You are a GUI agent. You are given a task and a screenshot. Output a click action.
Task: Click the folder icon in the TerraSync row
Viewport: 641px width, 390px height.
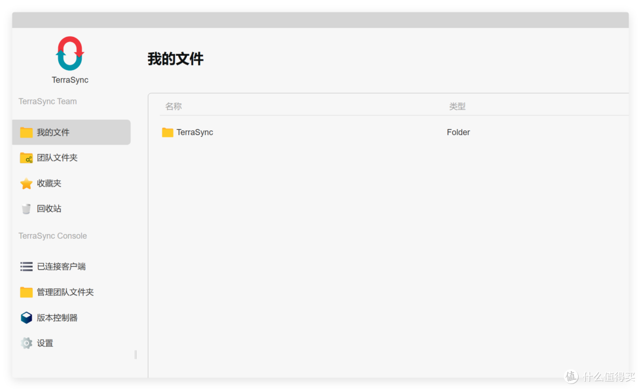click(x=167, y=132)
